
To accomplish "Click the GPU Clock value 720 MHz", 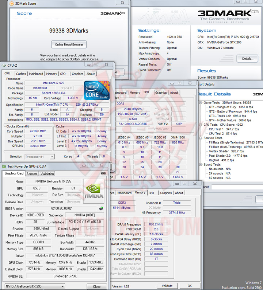I will (34, 262).
